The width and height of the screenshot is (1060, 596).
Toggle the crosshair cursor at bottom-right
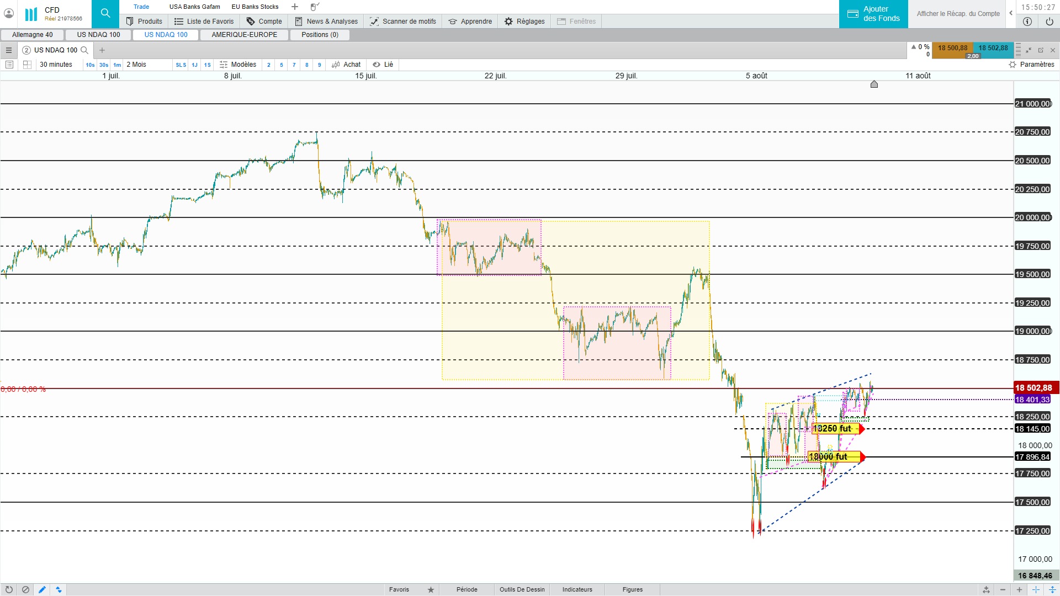[x=1036, y=589]
